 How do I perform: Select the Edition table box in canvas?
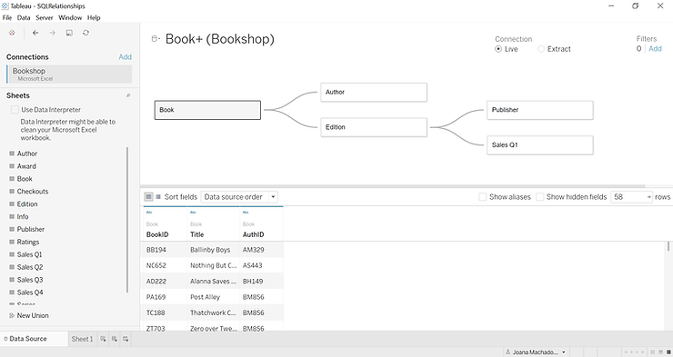pyautogui.click(x=374, y=127)
